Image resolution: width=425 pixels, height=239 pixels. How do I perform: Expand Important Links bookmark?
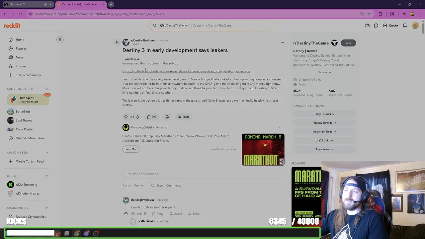(x=324, y=132)
